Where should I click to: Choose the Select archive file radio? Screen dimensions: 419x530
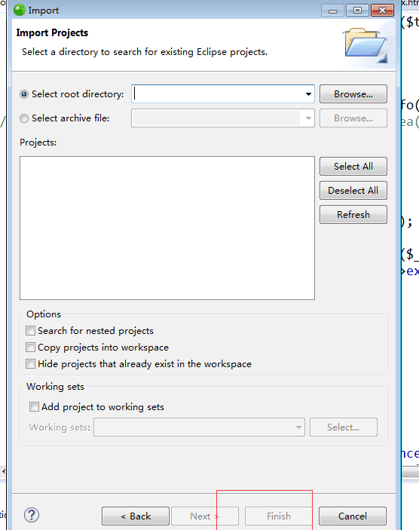[x=24, y=118]
